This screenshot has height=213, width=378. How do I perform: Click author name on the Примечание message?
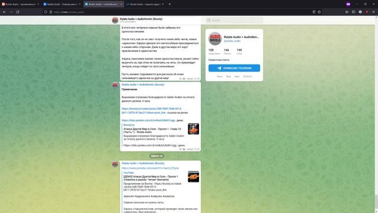[x=143, y=85]
